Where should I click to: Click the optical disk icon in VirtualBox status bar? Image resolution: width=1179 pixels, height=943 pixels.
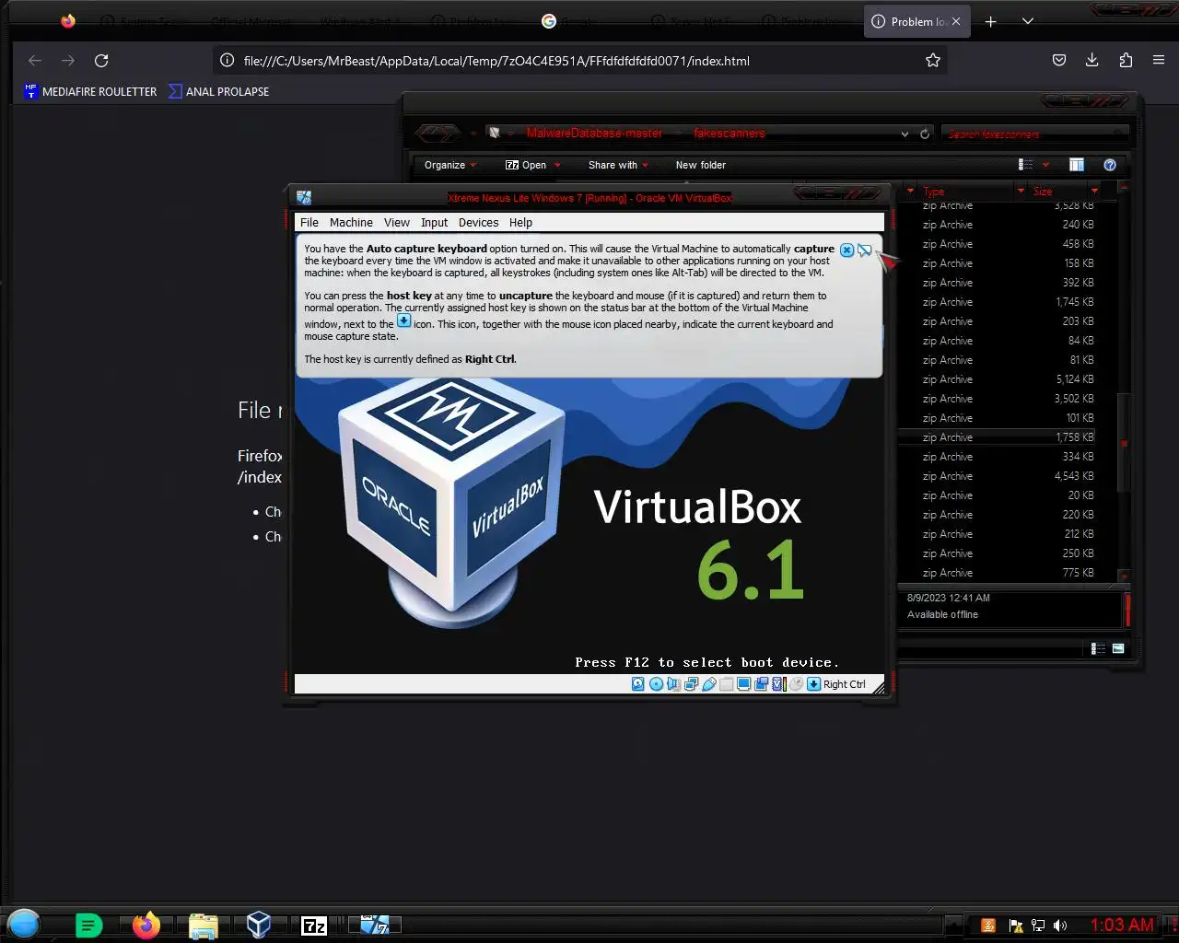656,684
